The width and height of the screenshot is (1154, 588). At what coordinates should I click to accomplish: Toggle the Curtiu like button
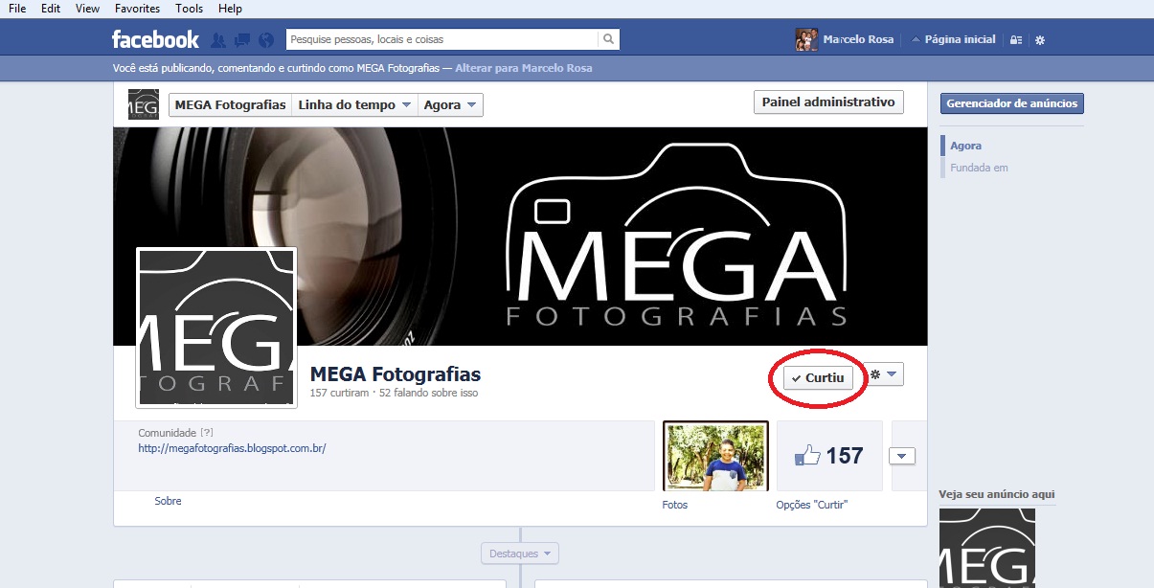pos(818,378)
